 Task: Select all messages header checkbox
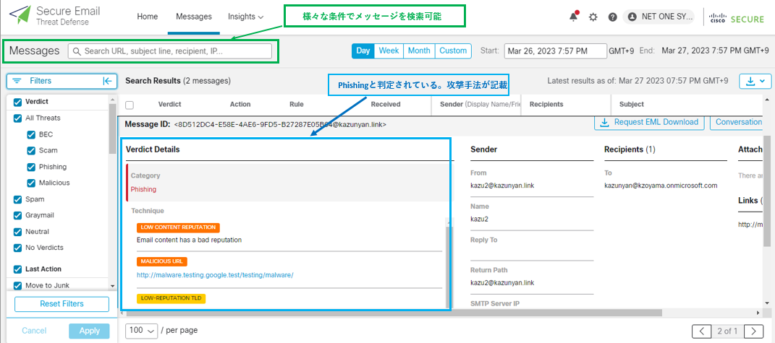130,105
